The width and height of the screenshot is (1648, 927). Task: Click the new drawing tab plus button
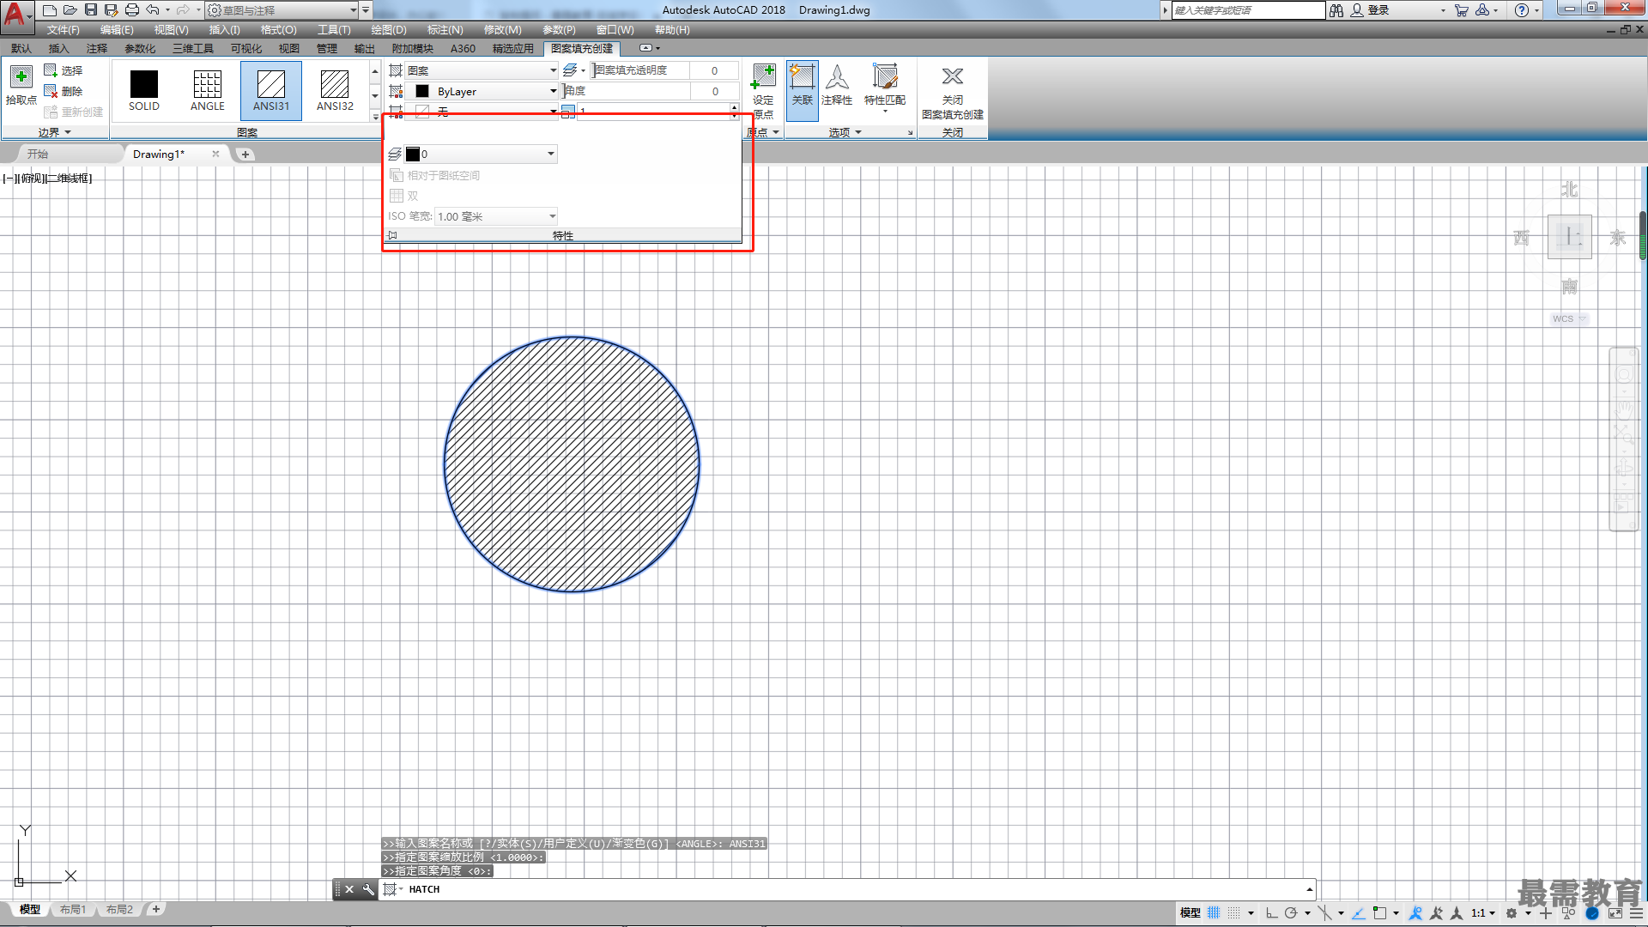pyautogui.click(x=245, y=154)
